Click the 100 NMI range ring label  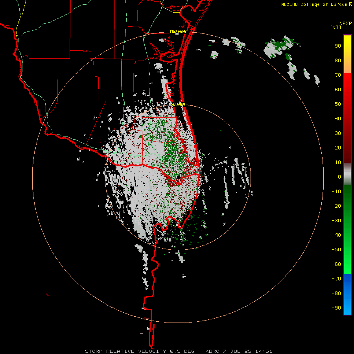pyautogui.click(x=178, y=31)
